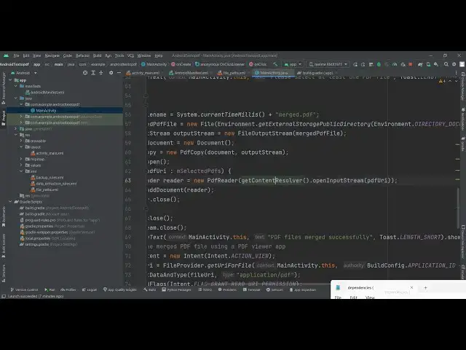Select settings.gradle in project tree
The height and width of the screenshot is (350, 466).
36,244
